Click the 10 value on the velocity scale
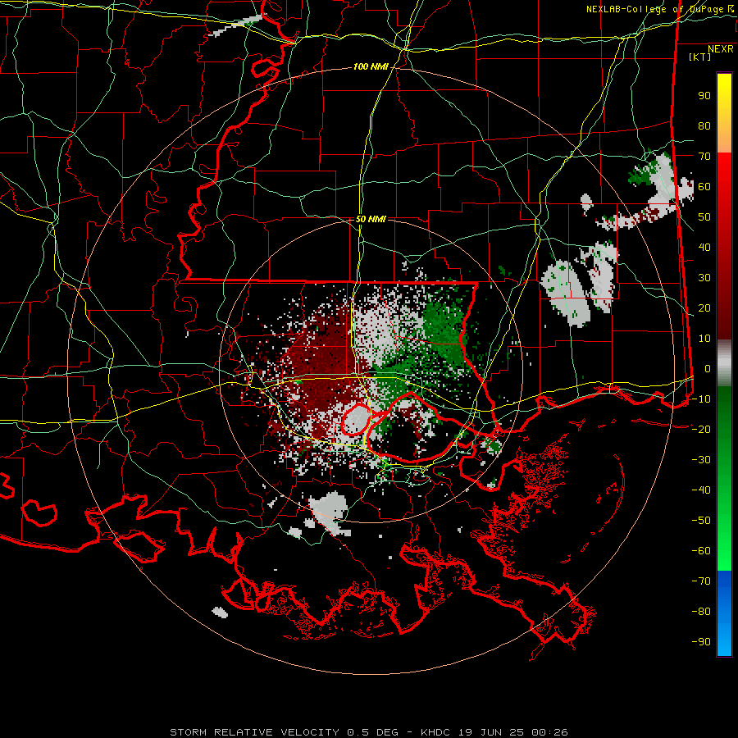 (704, 339)
